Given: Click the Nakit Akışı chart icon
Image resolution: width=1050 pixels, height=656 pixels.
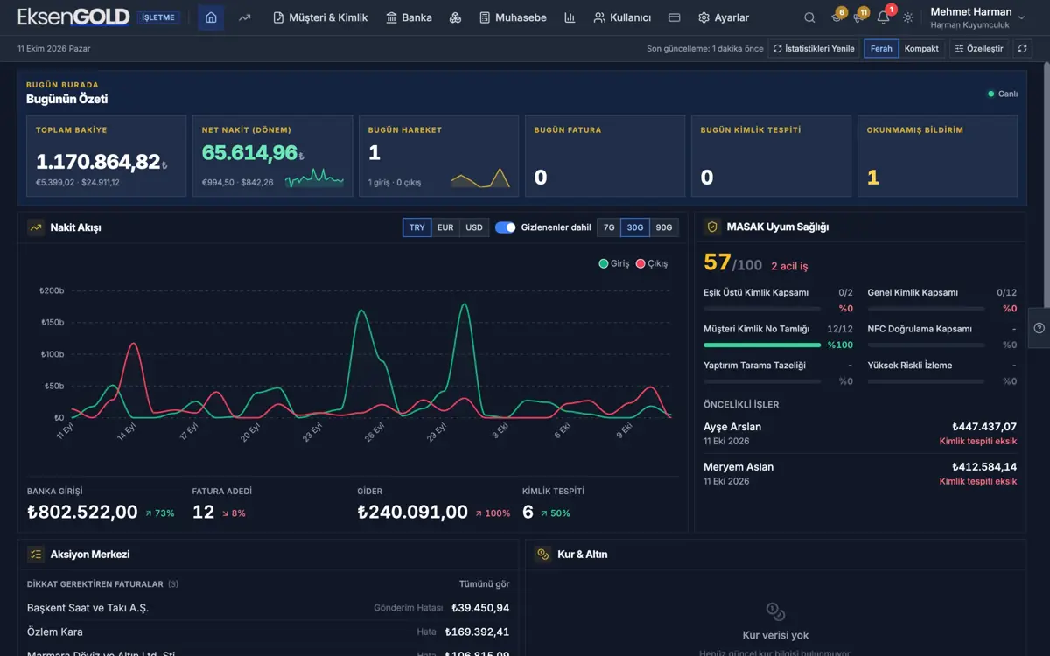Looking at the screenshot, I should (x=36, y=227).
